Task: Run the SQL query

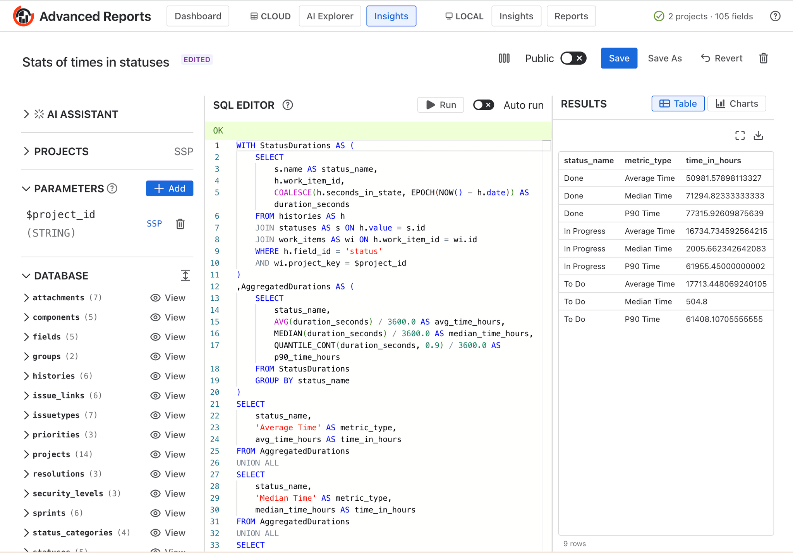Action: tap(441, 105)
